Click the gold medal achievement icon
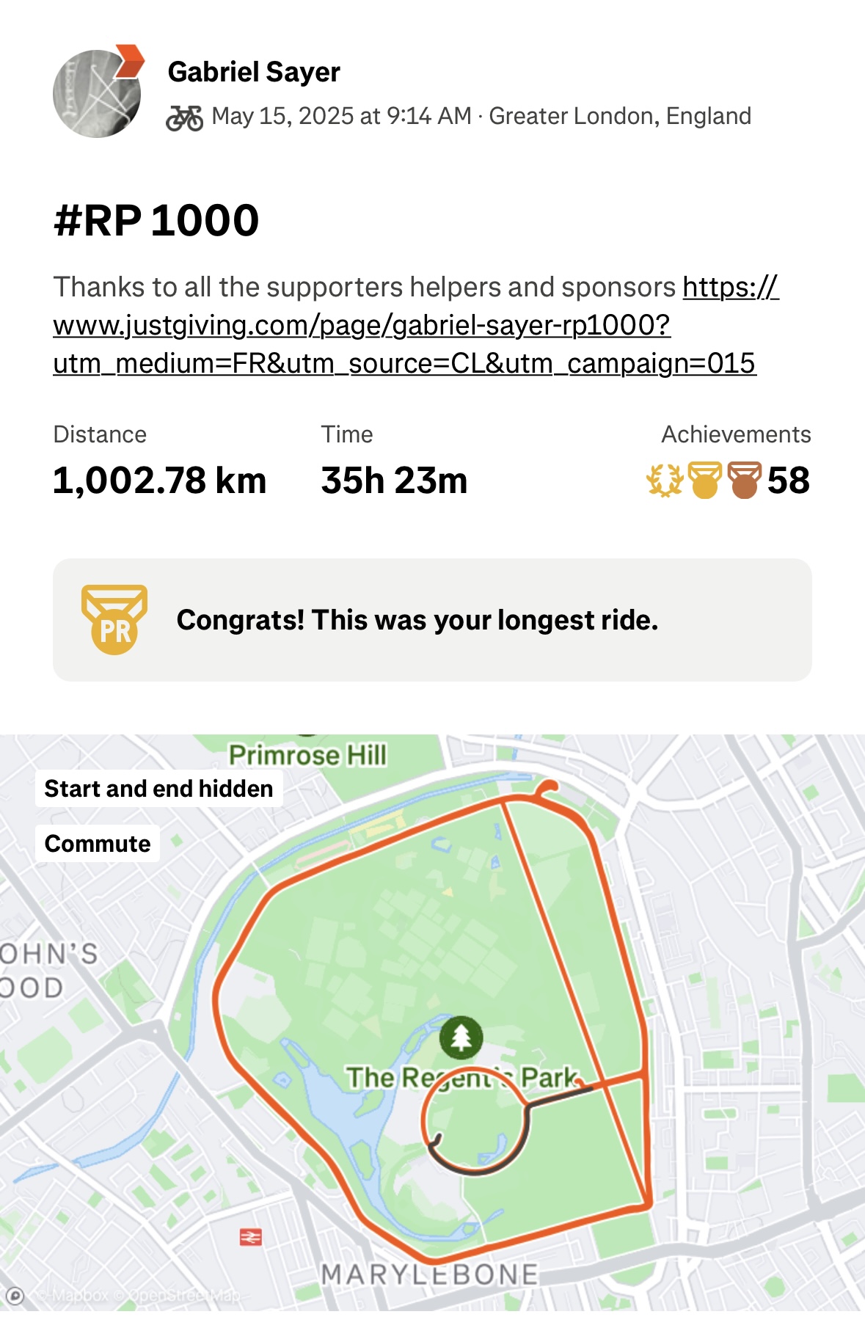 pyautogui.click(x=705, y=481)
